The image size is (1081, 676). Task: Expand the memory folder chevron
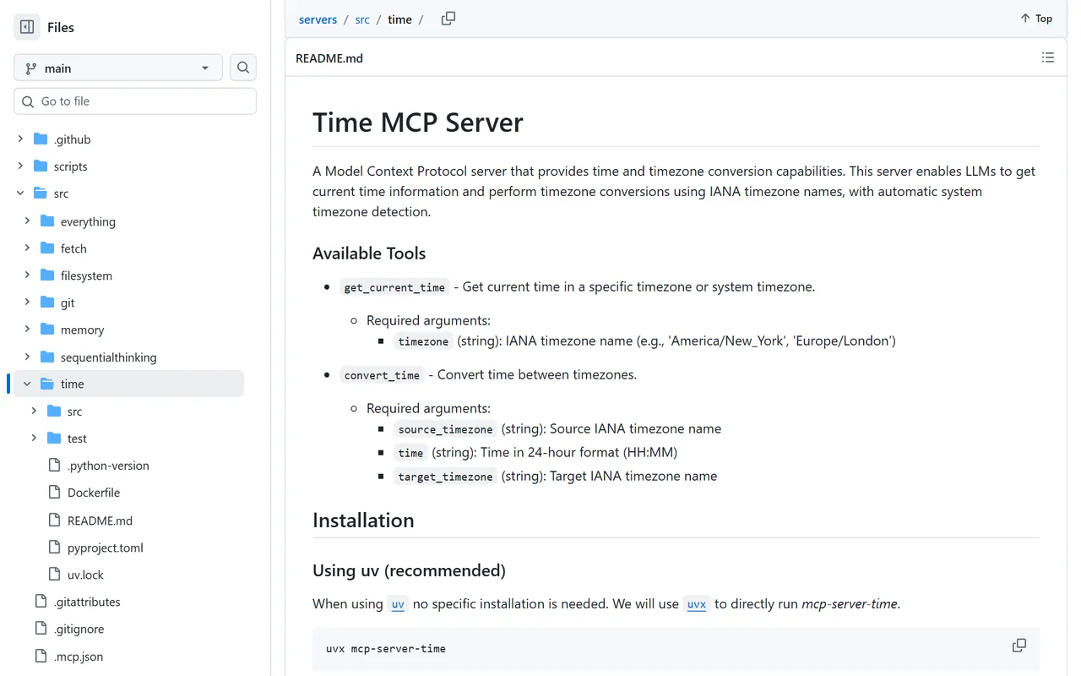(x=27, y=329)
